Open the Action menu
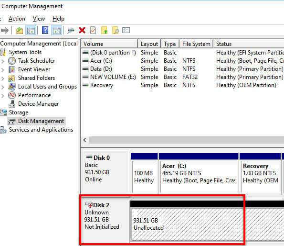Image resolution: width=284 pixels, height=246 pixels. point(17,19)
